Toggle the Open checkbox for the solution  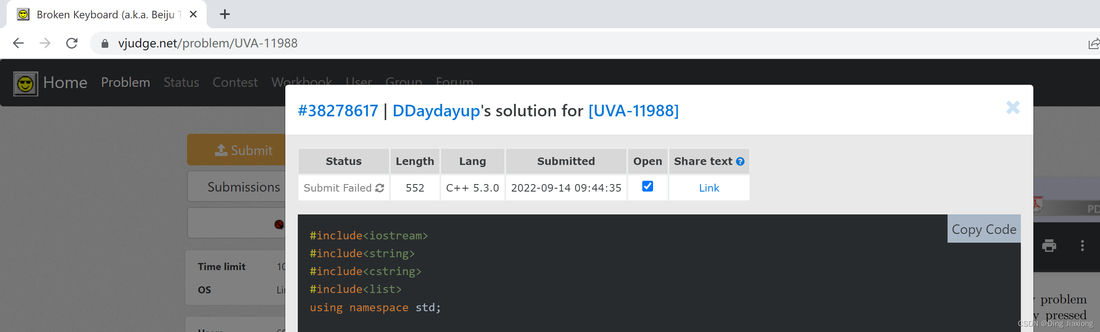(x=647, y=186)
